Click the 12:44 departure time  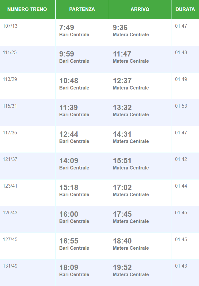69,134
